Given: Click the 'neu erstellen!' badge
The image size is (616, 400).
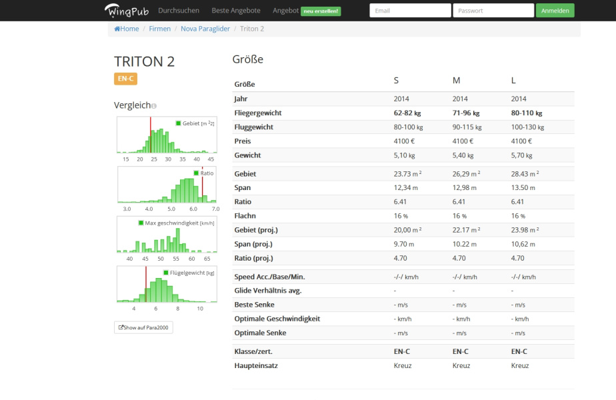Looking at the screenshot, I should 321,11.
